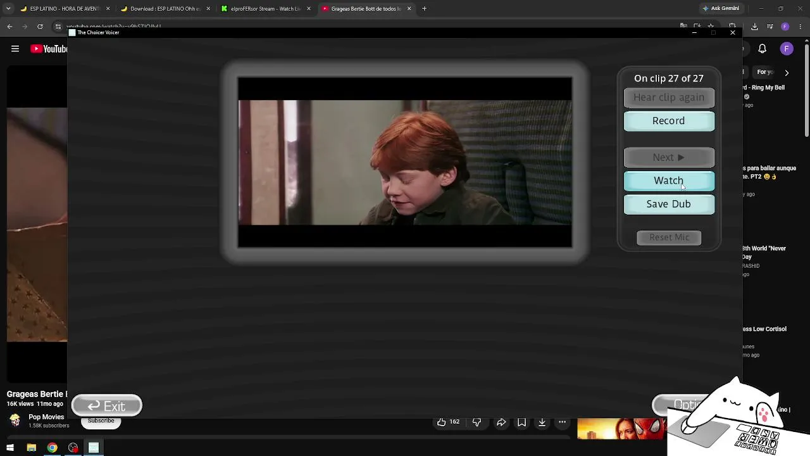Click the Pop Movies channel avatar
Viewport: 810px width, 456px height.
15,421
